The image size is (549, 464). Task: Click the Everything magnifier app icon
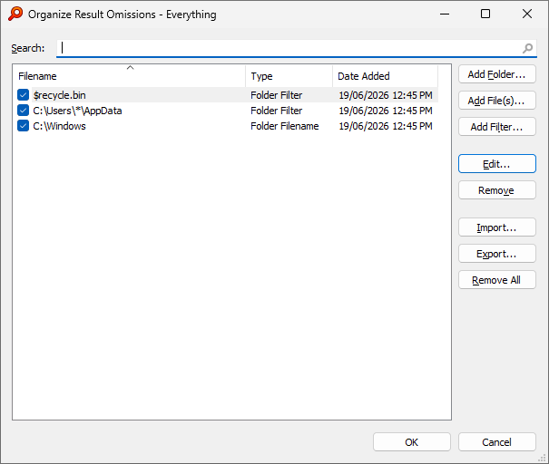point(15,14)
